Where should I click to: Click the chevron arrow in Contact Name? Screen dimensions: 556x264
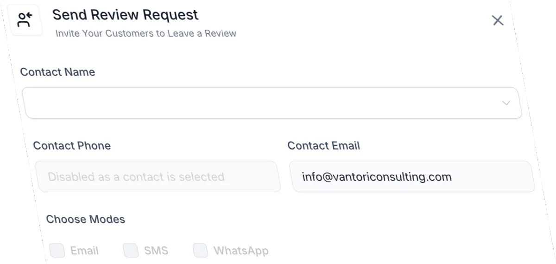[506, 103]
